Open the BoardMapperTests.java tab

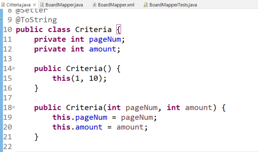173,5
